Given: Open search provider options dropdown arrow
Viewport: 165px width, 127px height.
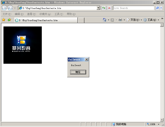Looking at the screenshot, I should [x=161, y=8].
